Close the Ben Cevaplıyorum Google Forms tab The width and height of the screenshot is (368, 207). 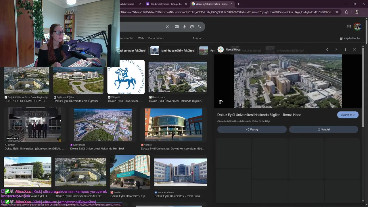click(x=186, y=4)
